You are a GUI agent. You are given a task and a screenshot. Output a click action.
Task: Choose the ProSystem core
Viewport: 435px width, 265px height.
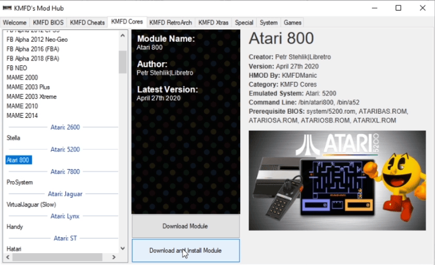point(19,183)
